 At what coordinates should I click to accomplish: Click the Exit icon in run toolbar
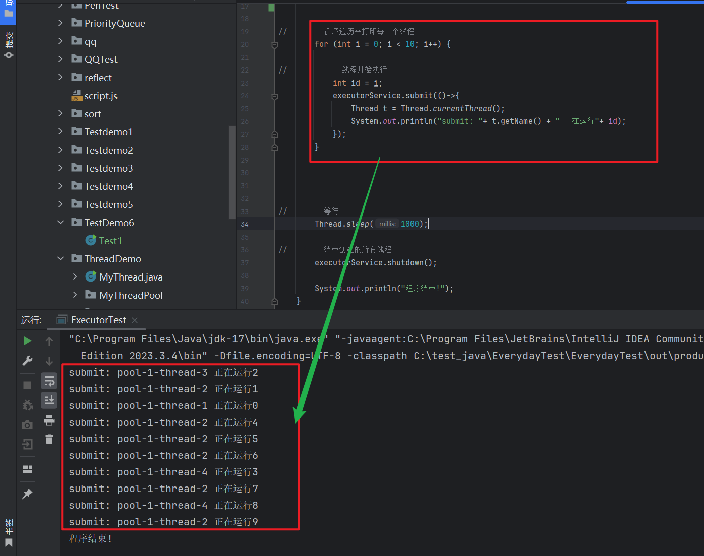coord(27,444)
